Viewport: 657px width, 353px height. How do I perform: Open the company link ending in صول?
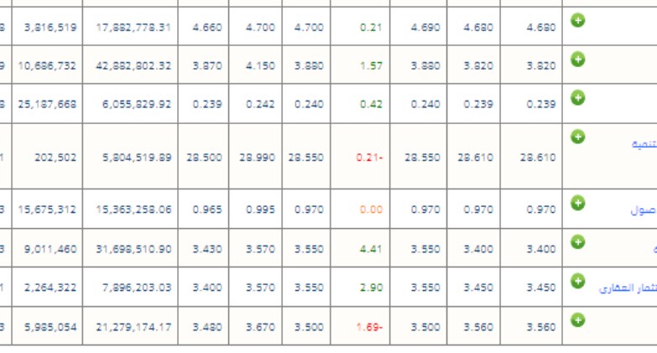point(644,210)
